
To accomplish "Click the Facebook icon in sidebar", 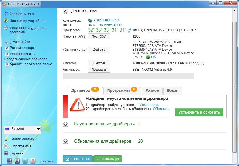I will tap(9, 161).
